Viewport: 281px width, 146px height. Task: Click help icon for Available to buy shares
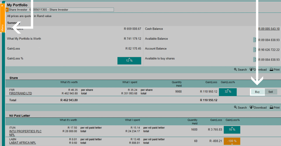[x=255, y=60]
